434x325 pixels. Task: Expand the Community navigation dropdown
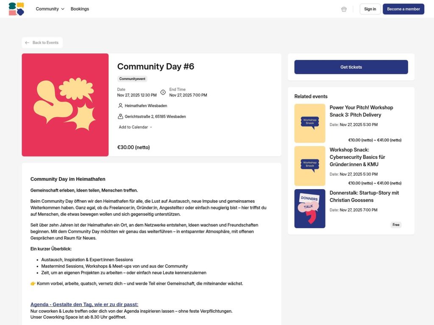pyautogui.click(x=50, y=8)
